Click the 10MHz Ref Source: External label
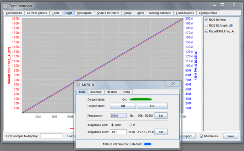Screen dimensions: 244x151 tap(122, 144)
